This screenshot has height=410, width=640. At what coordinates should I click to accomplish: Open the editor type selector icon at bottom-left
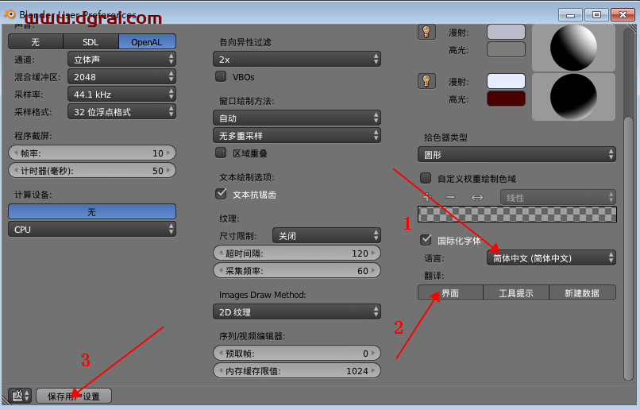[x=20, y=396]
